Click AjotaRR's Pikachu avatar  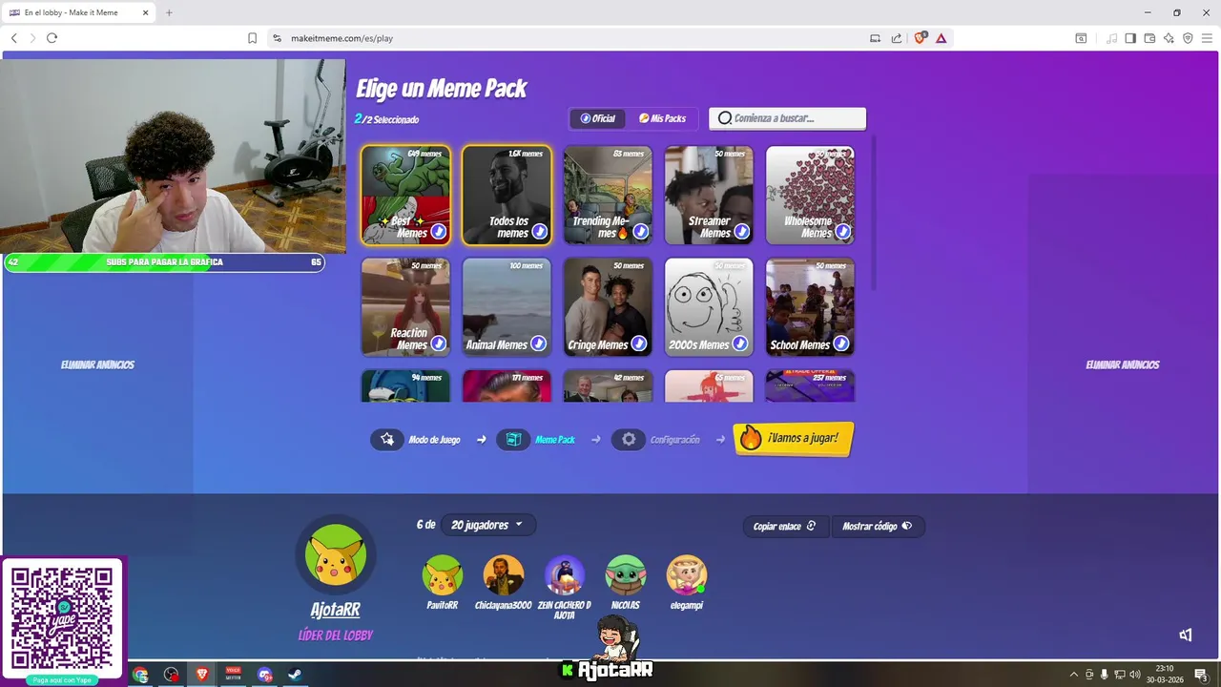click(x=336, y=554)
